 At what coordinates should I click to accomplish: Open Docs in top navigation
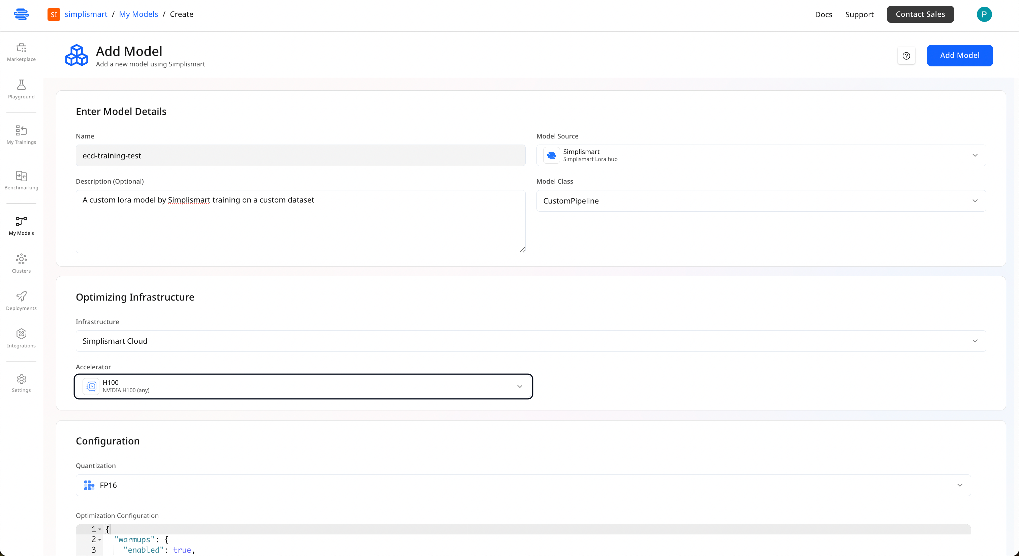coord(824,14)
